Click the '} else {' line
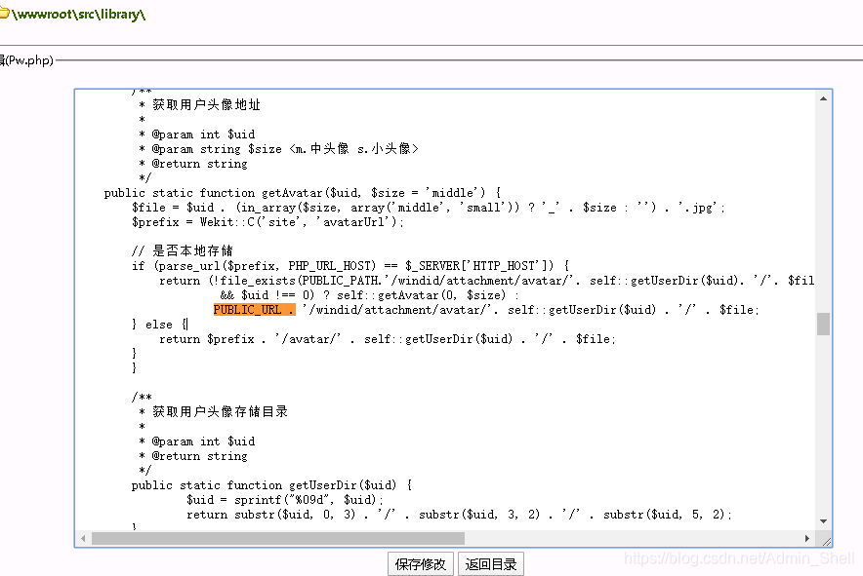The height and width of the screenshot is (576, 863). (159, 325)
